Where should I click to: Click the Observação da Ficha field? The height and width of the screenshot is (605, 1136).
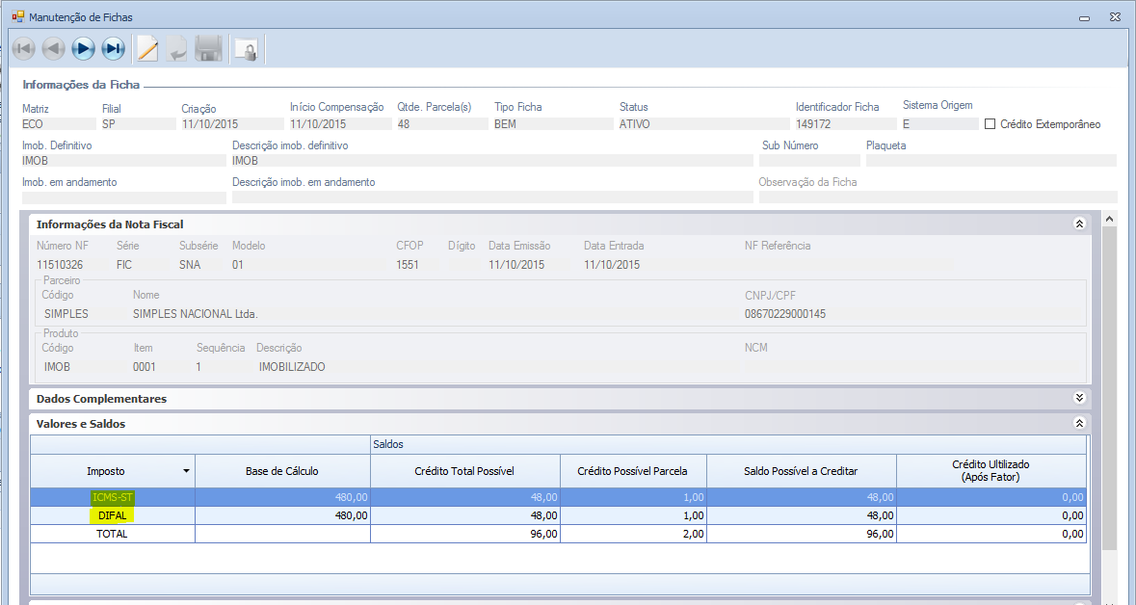tap(937, 197)
